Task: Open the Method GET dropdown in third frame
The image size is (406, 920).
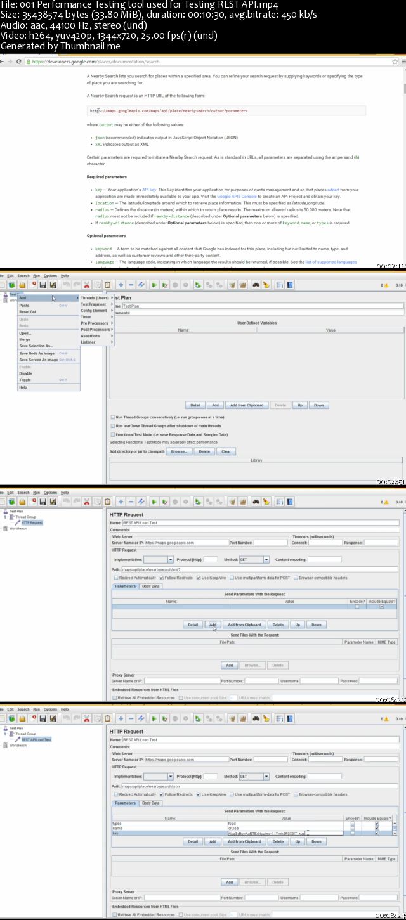Action: [x=266, y=560]
